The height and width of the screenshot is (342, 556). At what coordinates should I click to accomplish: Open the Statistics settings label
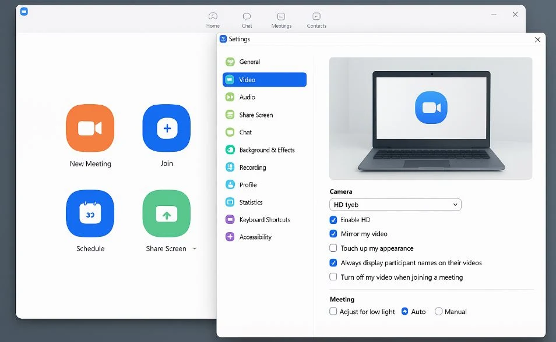point(251,202)
